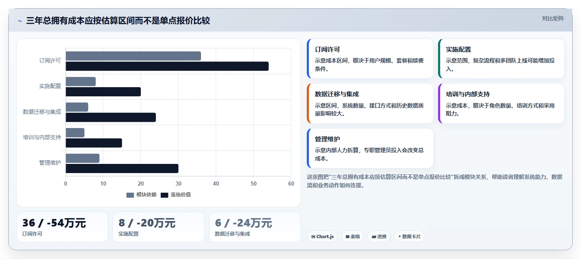Click the Chart.js tag

(x=322, y=236)
